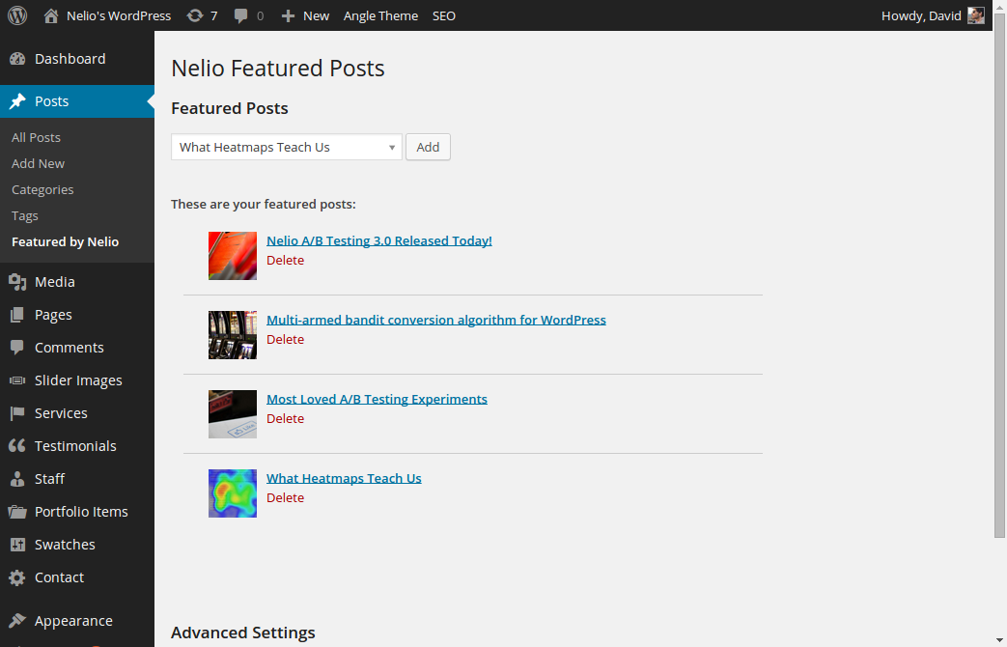Click the Contact gear icon
Screen dimensions: 1007x647
(x=17, y=577)
